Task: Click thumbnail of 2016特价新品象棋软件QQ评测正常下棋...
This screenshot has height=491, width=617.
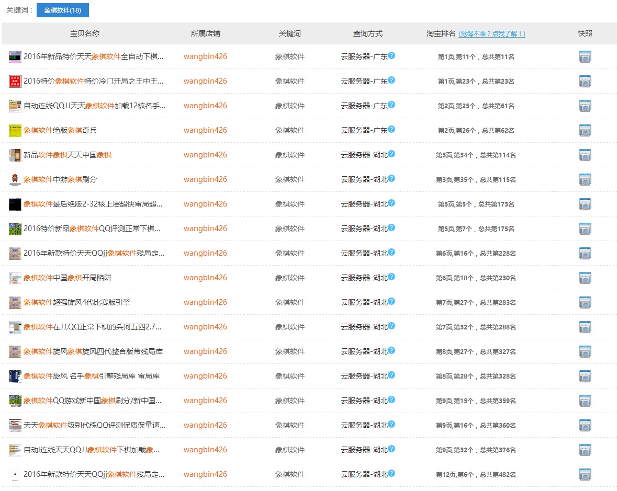Action: click(x=15, y=229)
